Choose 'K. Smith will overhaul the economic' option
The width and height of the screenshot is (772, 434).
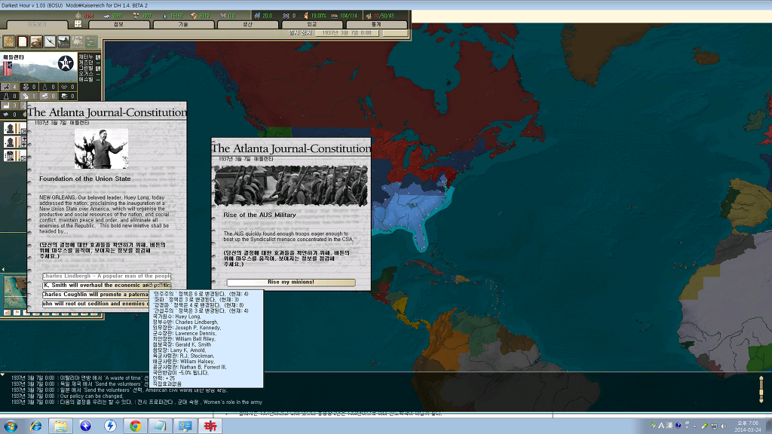tap(107, 286)
